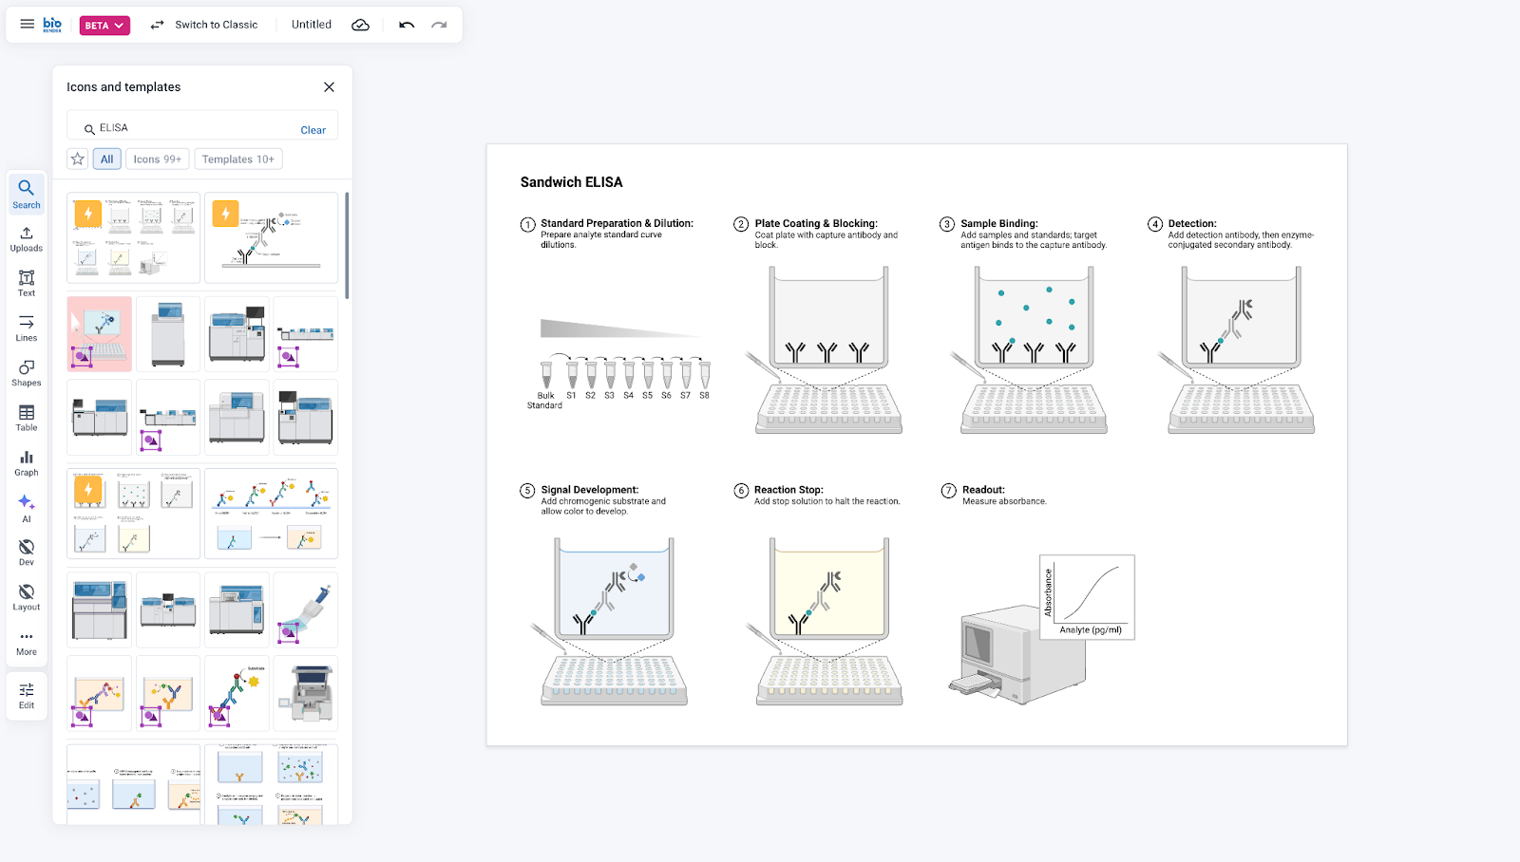Insert a Table from the sidebar
Image resolution: width=1520 pixels, height=862 pixels.
coord(27,418)
